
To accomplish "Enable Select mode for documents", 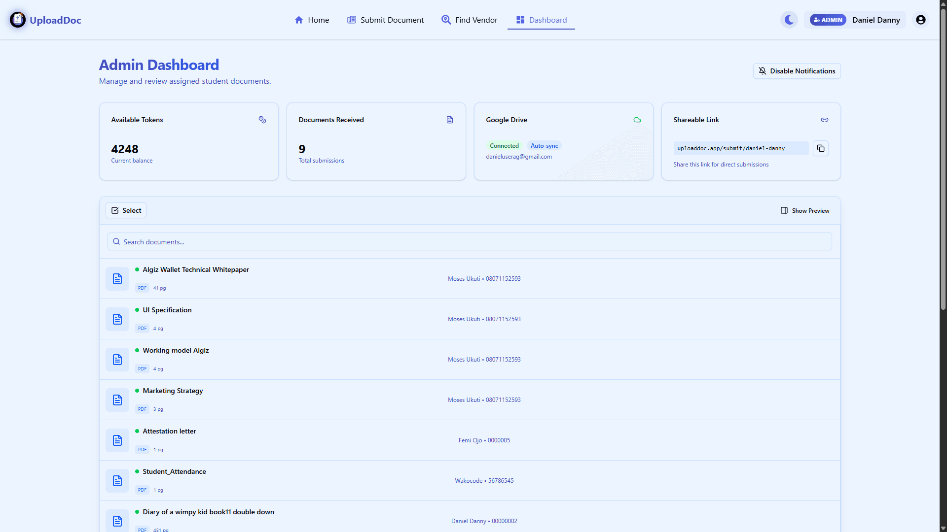I will [126, 210].
